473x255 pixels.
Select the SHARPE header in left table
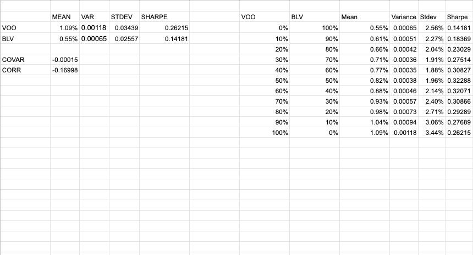point(154,18)
